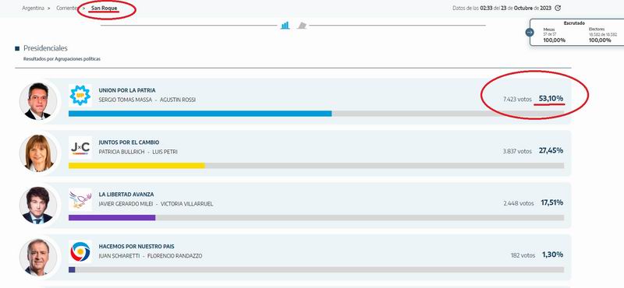This screenshot has width=624, height=288.
Task: Click the 1,30% percentage
Action: [x=552, y=255]
